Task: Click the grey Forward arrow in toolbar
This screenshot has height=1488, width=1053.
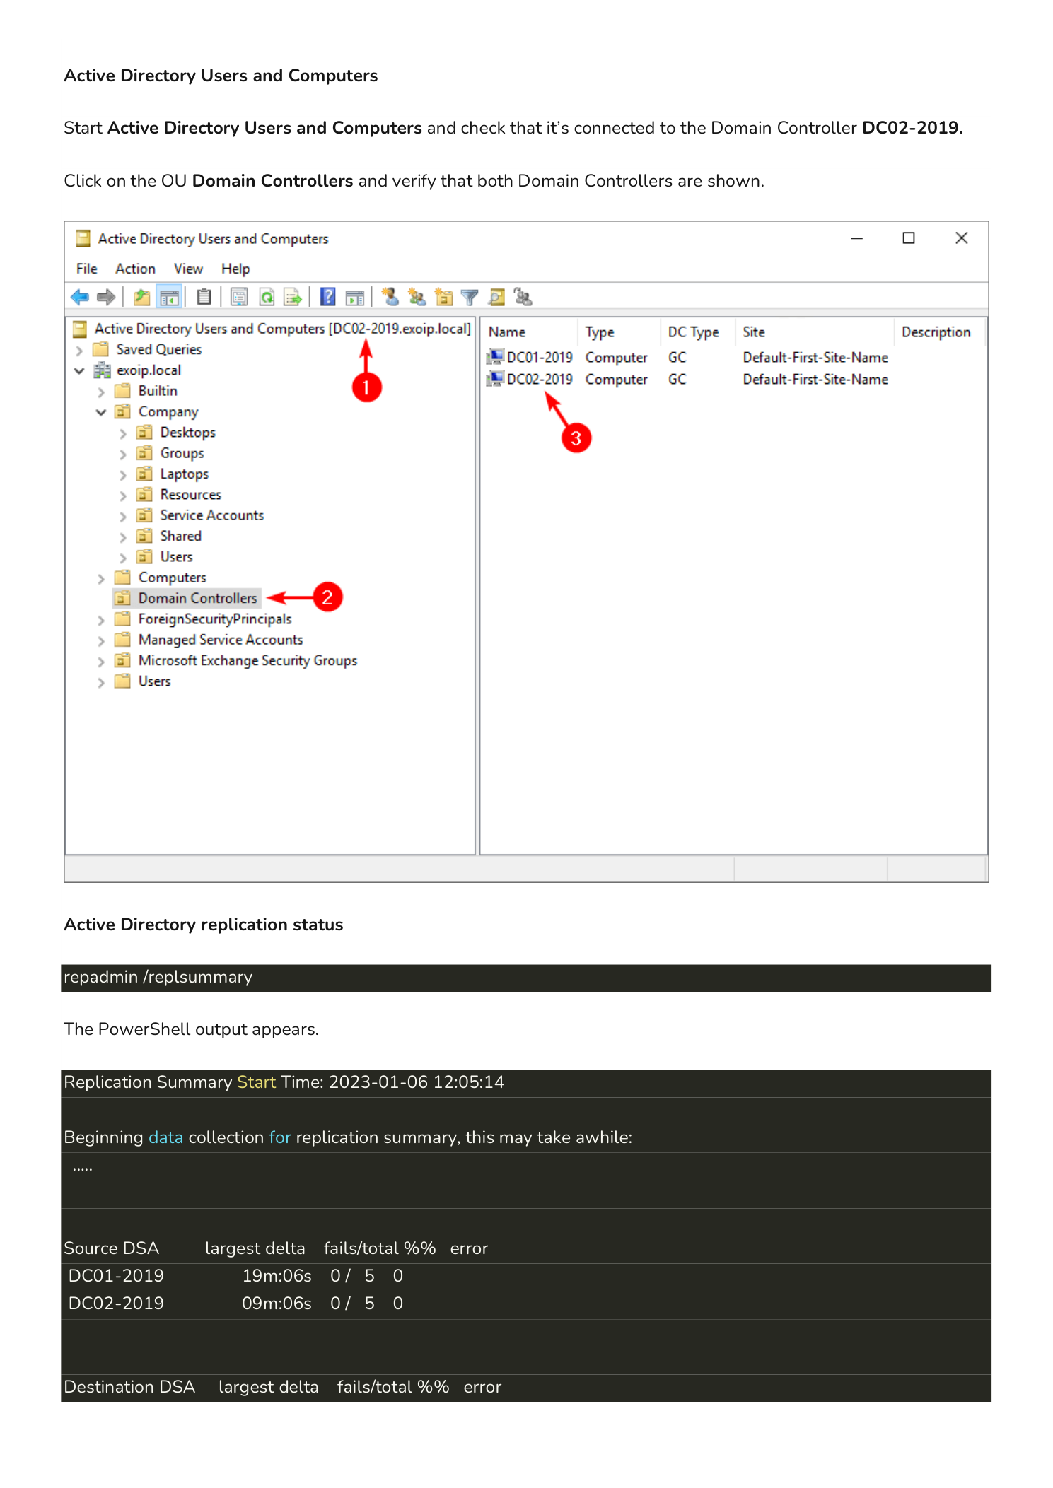Action: [x=106, y=298]
